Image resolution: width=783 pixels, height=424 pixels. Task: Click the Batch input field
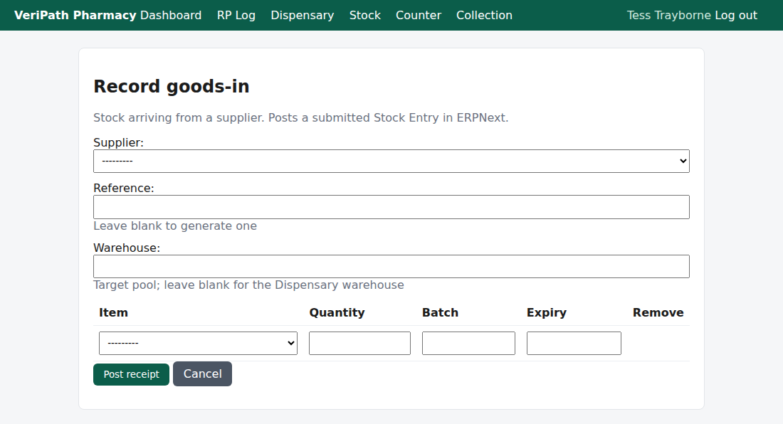[468, 343]
